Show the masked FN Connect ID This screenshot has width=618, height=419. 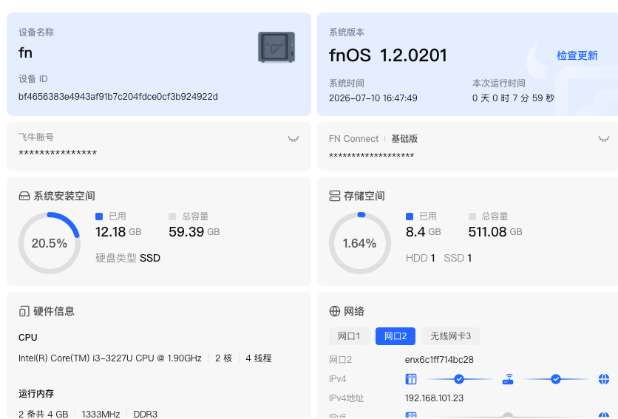tap(604, 139)
